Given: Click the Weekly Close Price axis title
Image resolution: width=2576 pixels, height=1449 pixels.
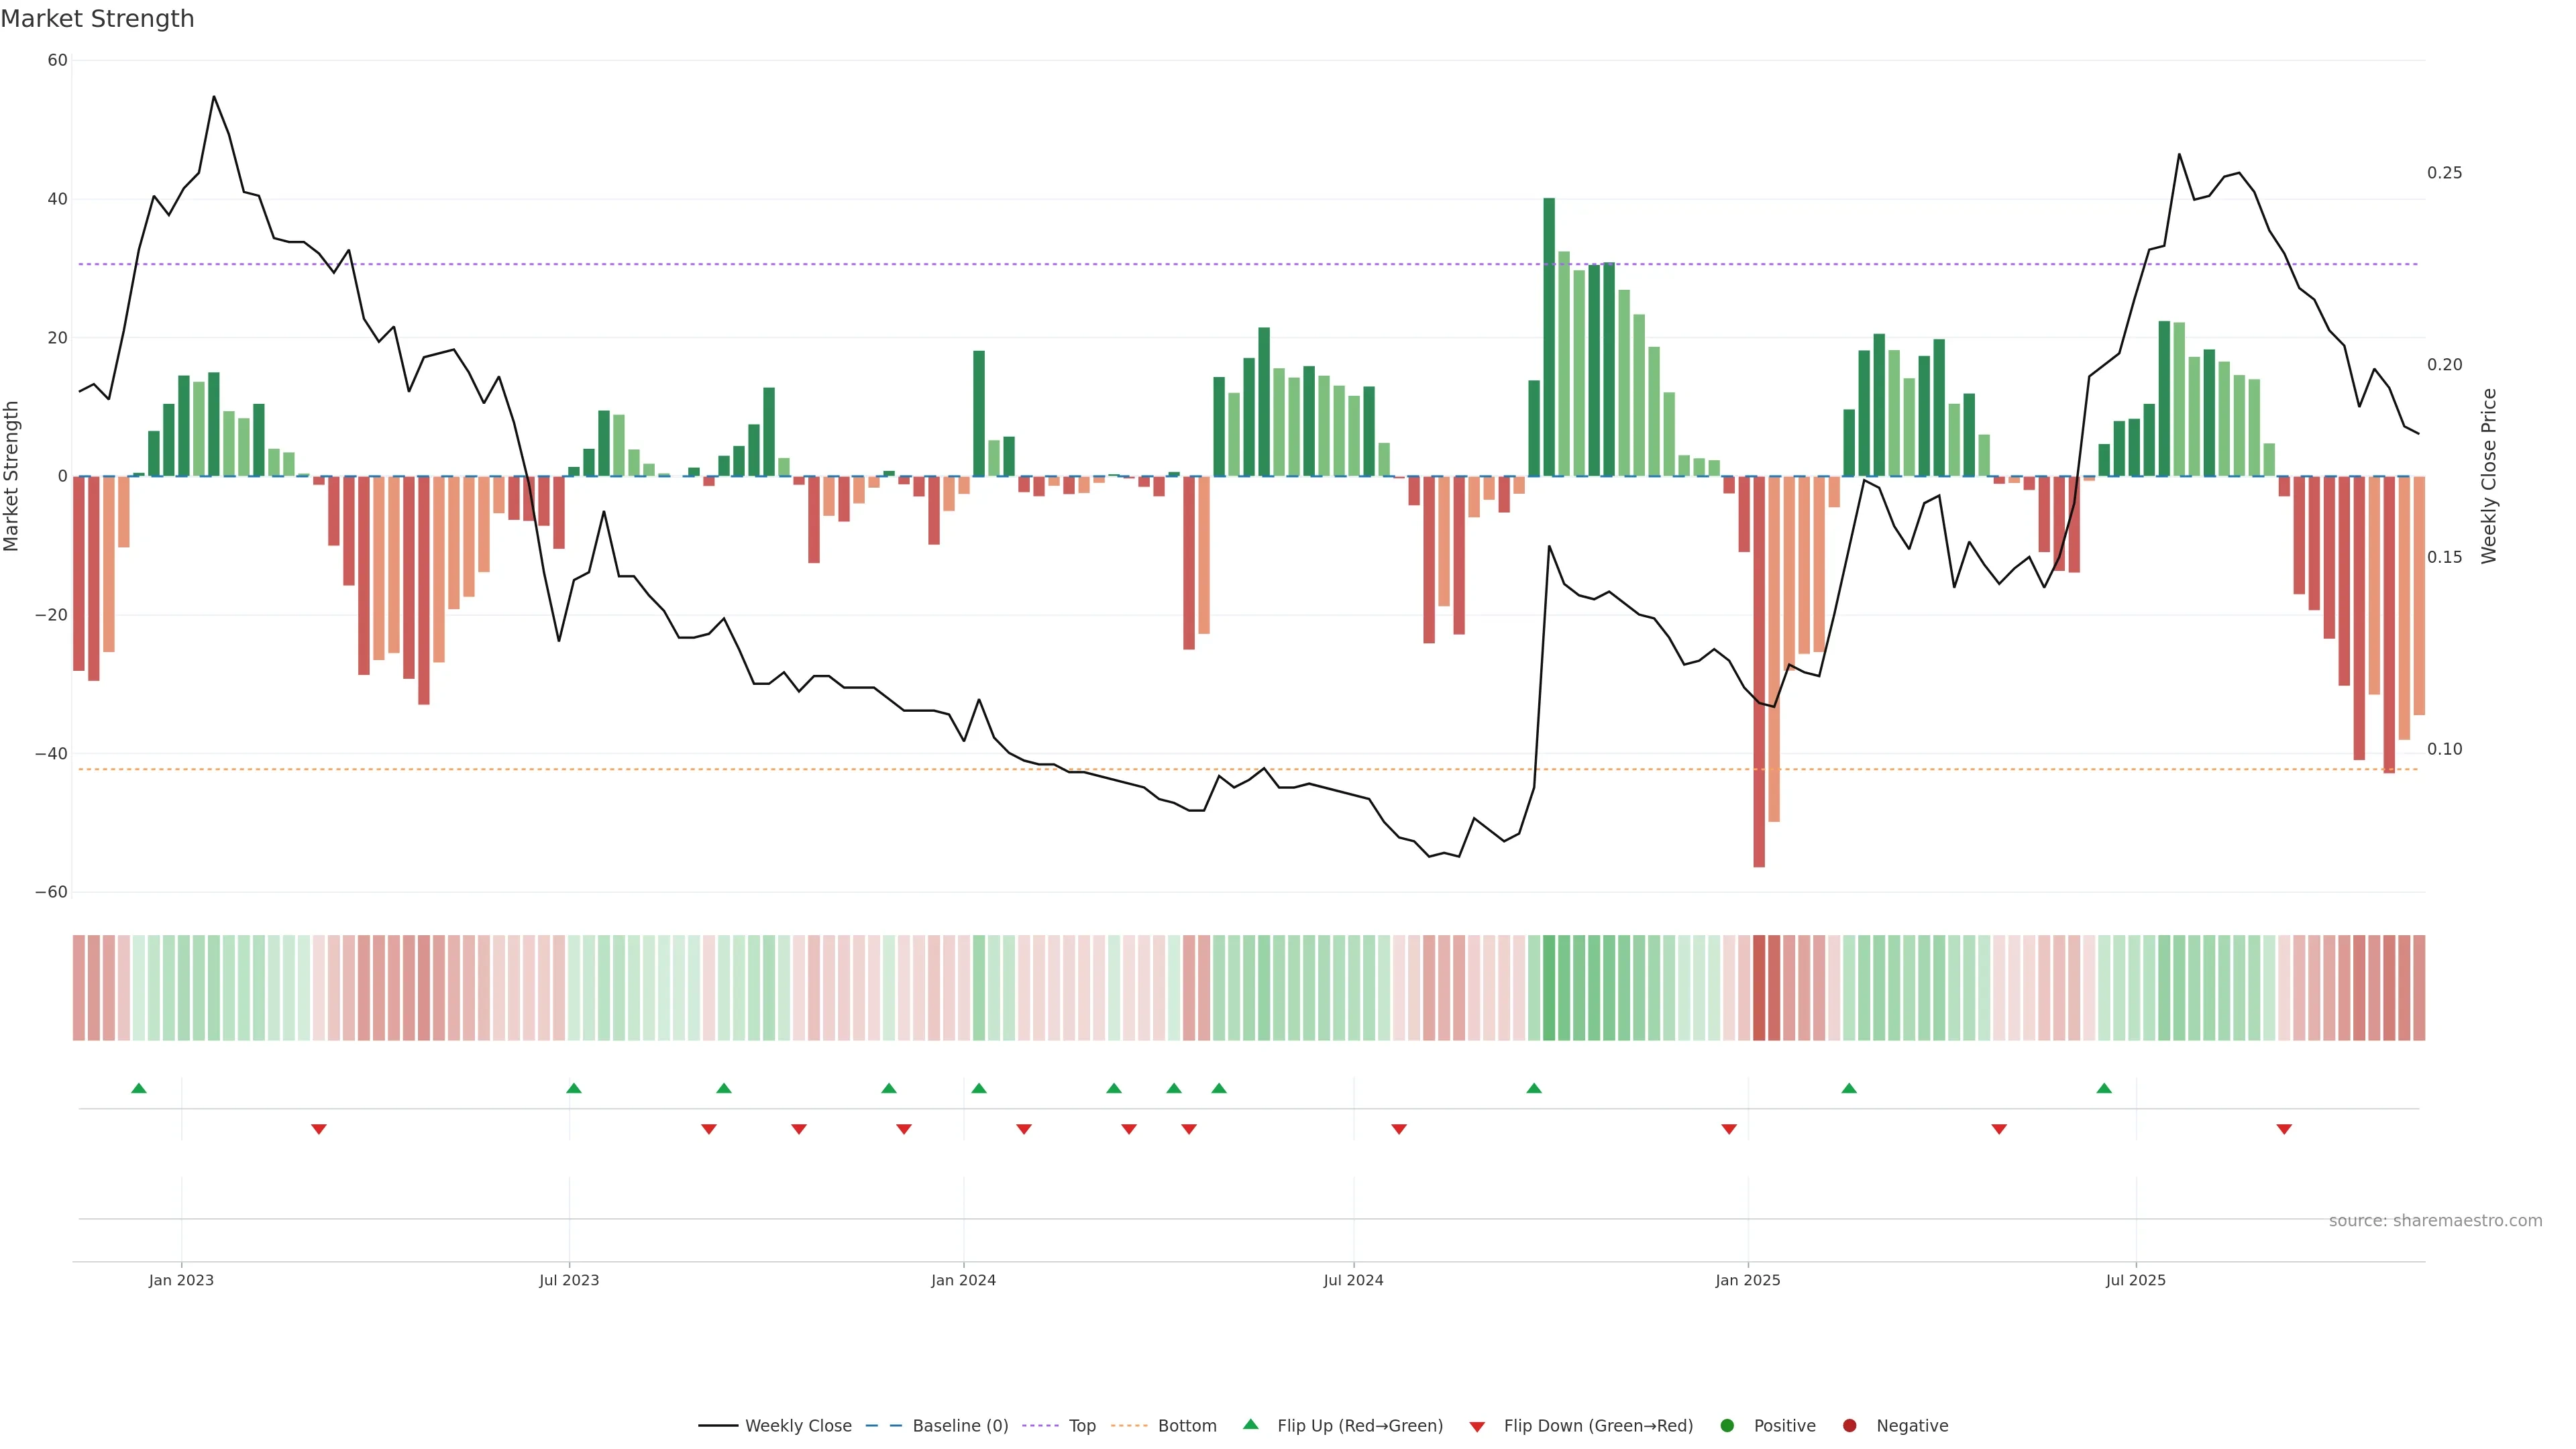Looking at the screenshot, I should click(2489, 476).
